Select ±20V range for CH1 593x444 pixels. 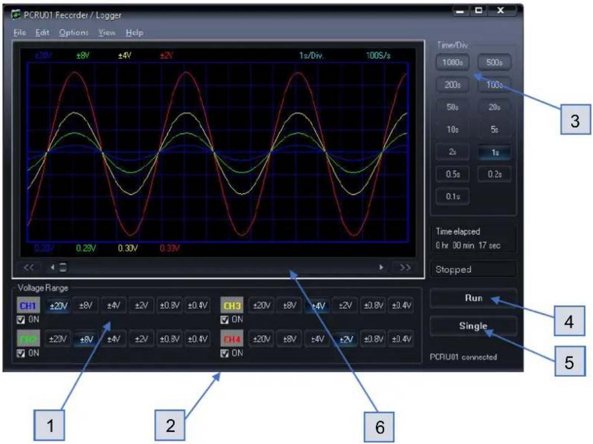[x=58, y=306]
